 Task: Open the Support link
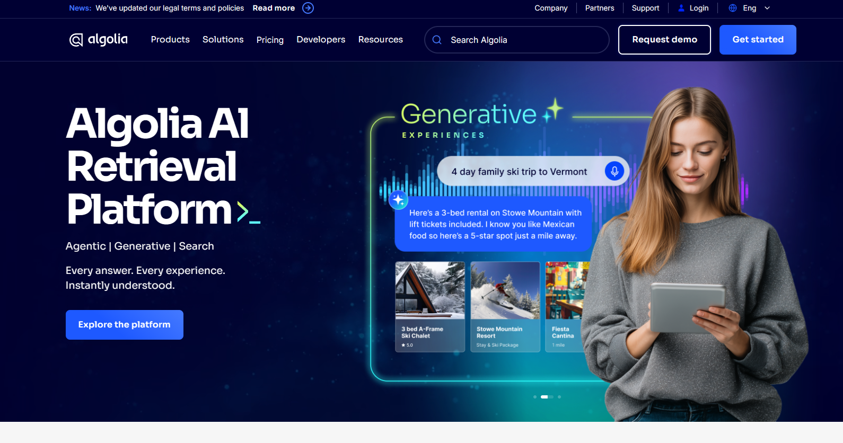pos(645,8)
